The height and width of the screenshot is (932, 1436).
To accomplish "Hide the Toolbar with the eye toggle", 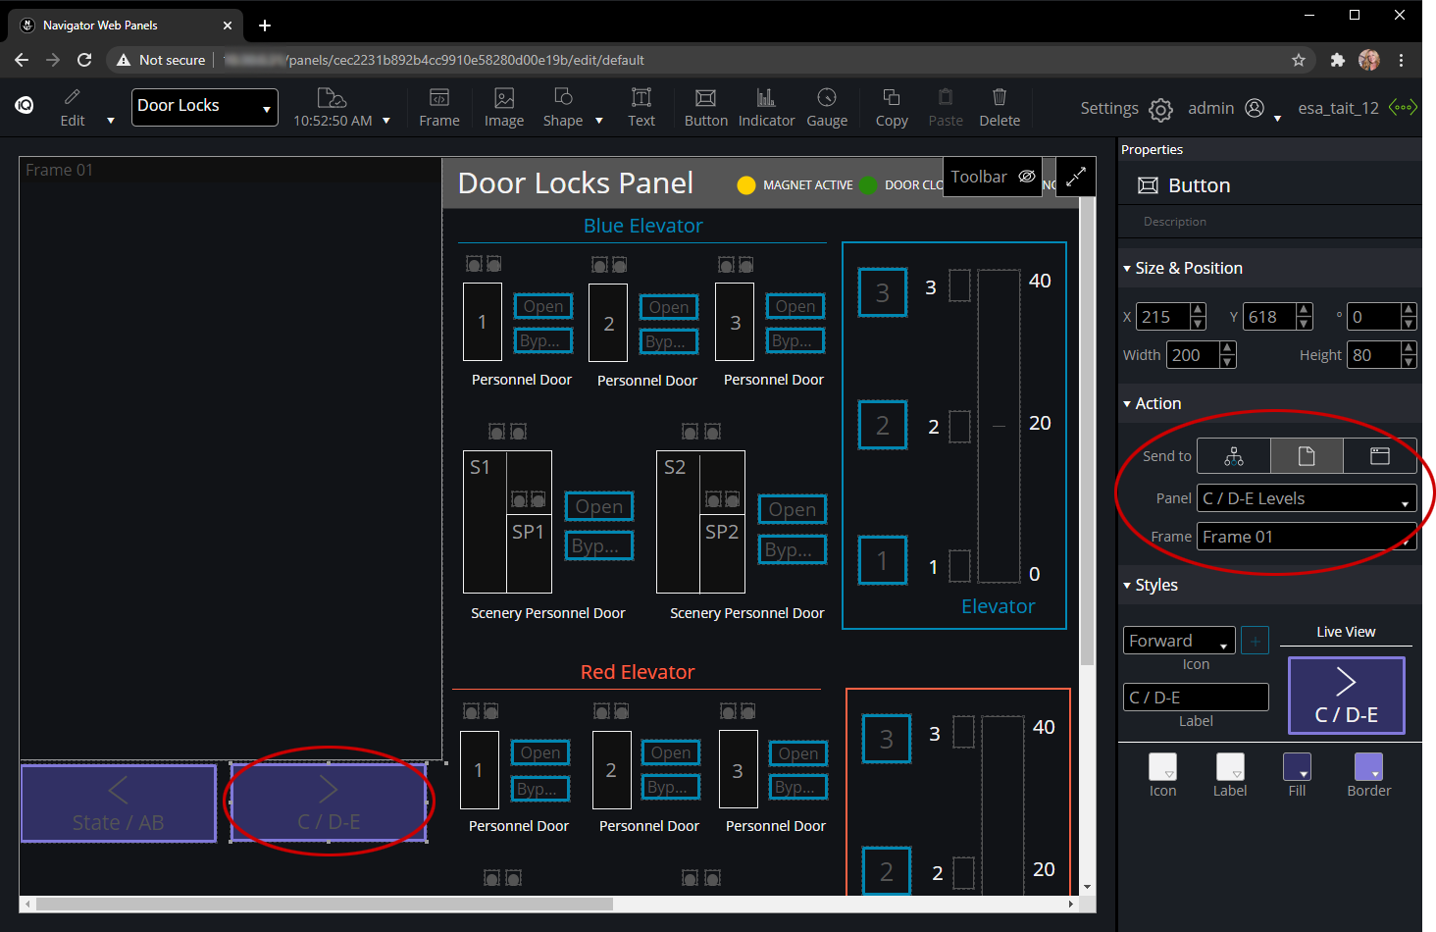I will click(1027, 177).
